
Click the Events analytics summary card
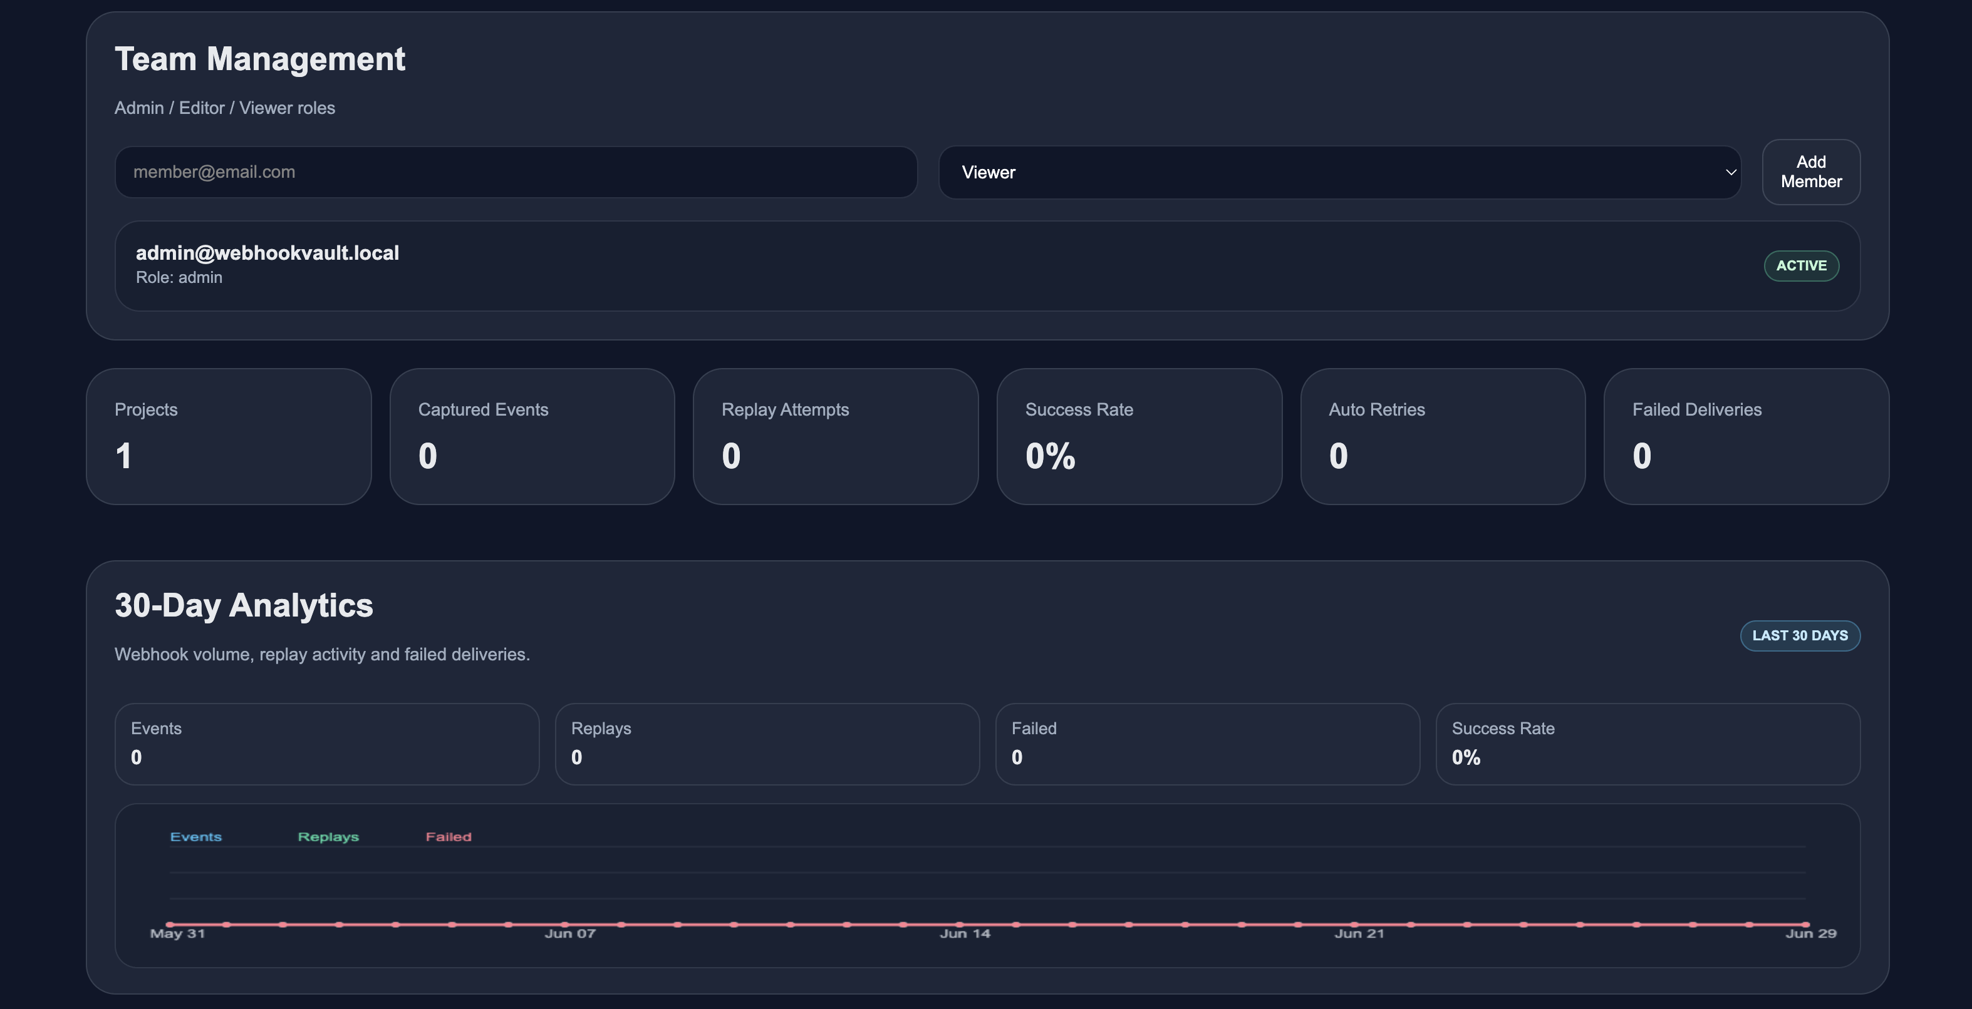327,744
